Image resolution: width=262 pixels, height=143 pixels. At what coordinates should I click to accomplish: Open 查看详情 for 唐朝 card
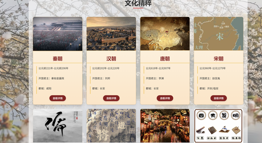(165, 98)
